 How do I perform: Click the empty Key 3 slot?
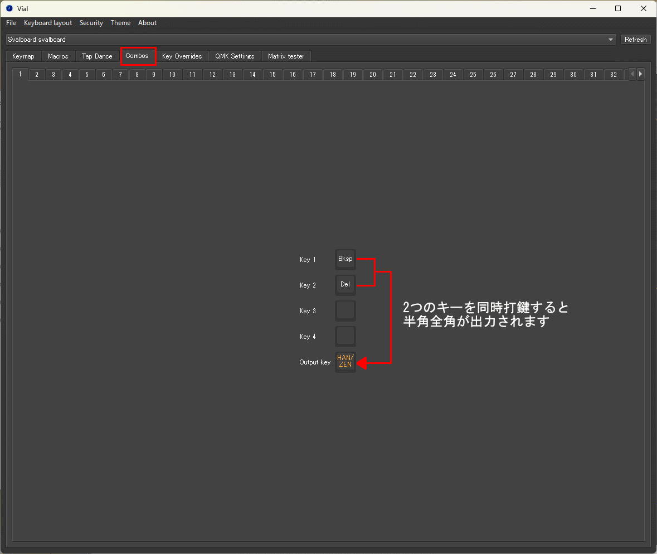point(345,310)
